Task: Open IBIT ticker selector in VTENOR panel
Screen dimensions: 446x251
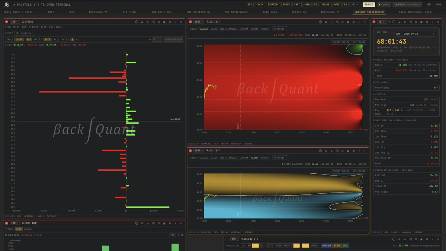Action: coord(15,223)
